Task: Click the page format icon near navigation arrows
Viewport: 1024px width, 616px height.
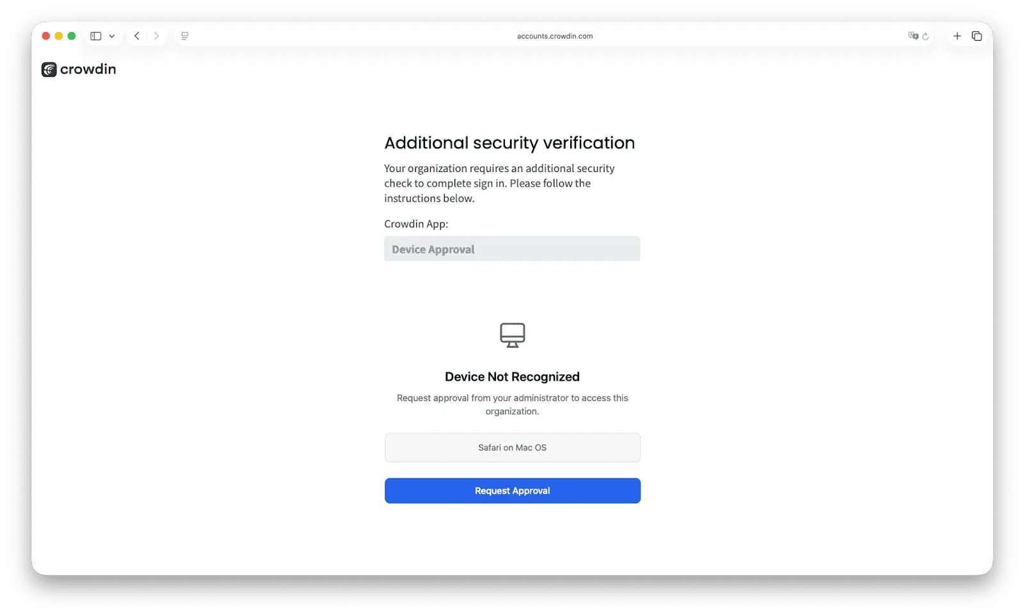Action: coord(184,36)
